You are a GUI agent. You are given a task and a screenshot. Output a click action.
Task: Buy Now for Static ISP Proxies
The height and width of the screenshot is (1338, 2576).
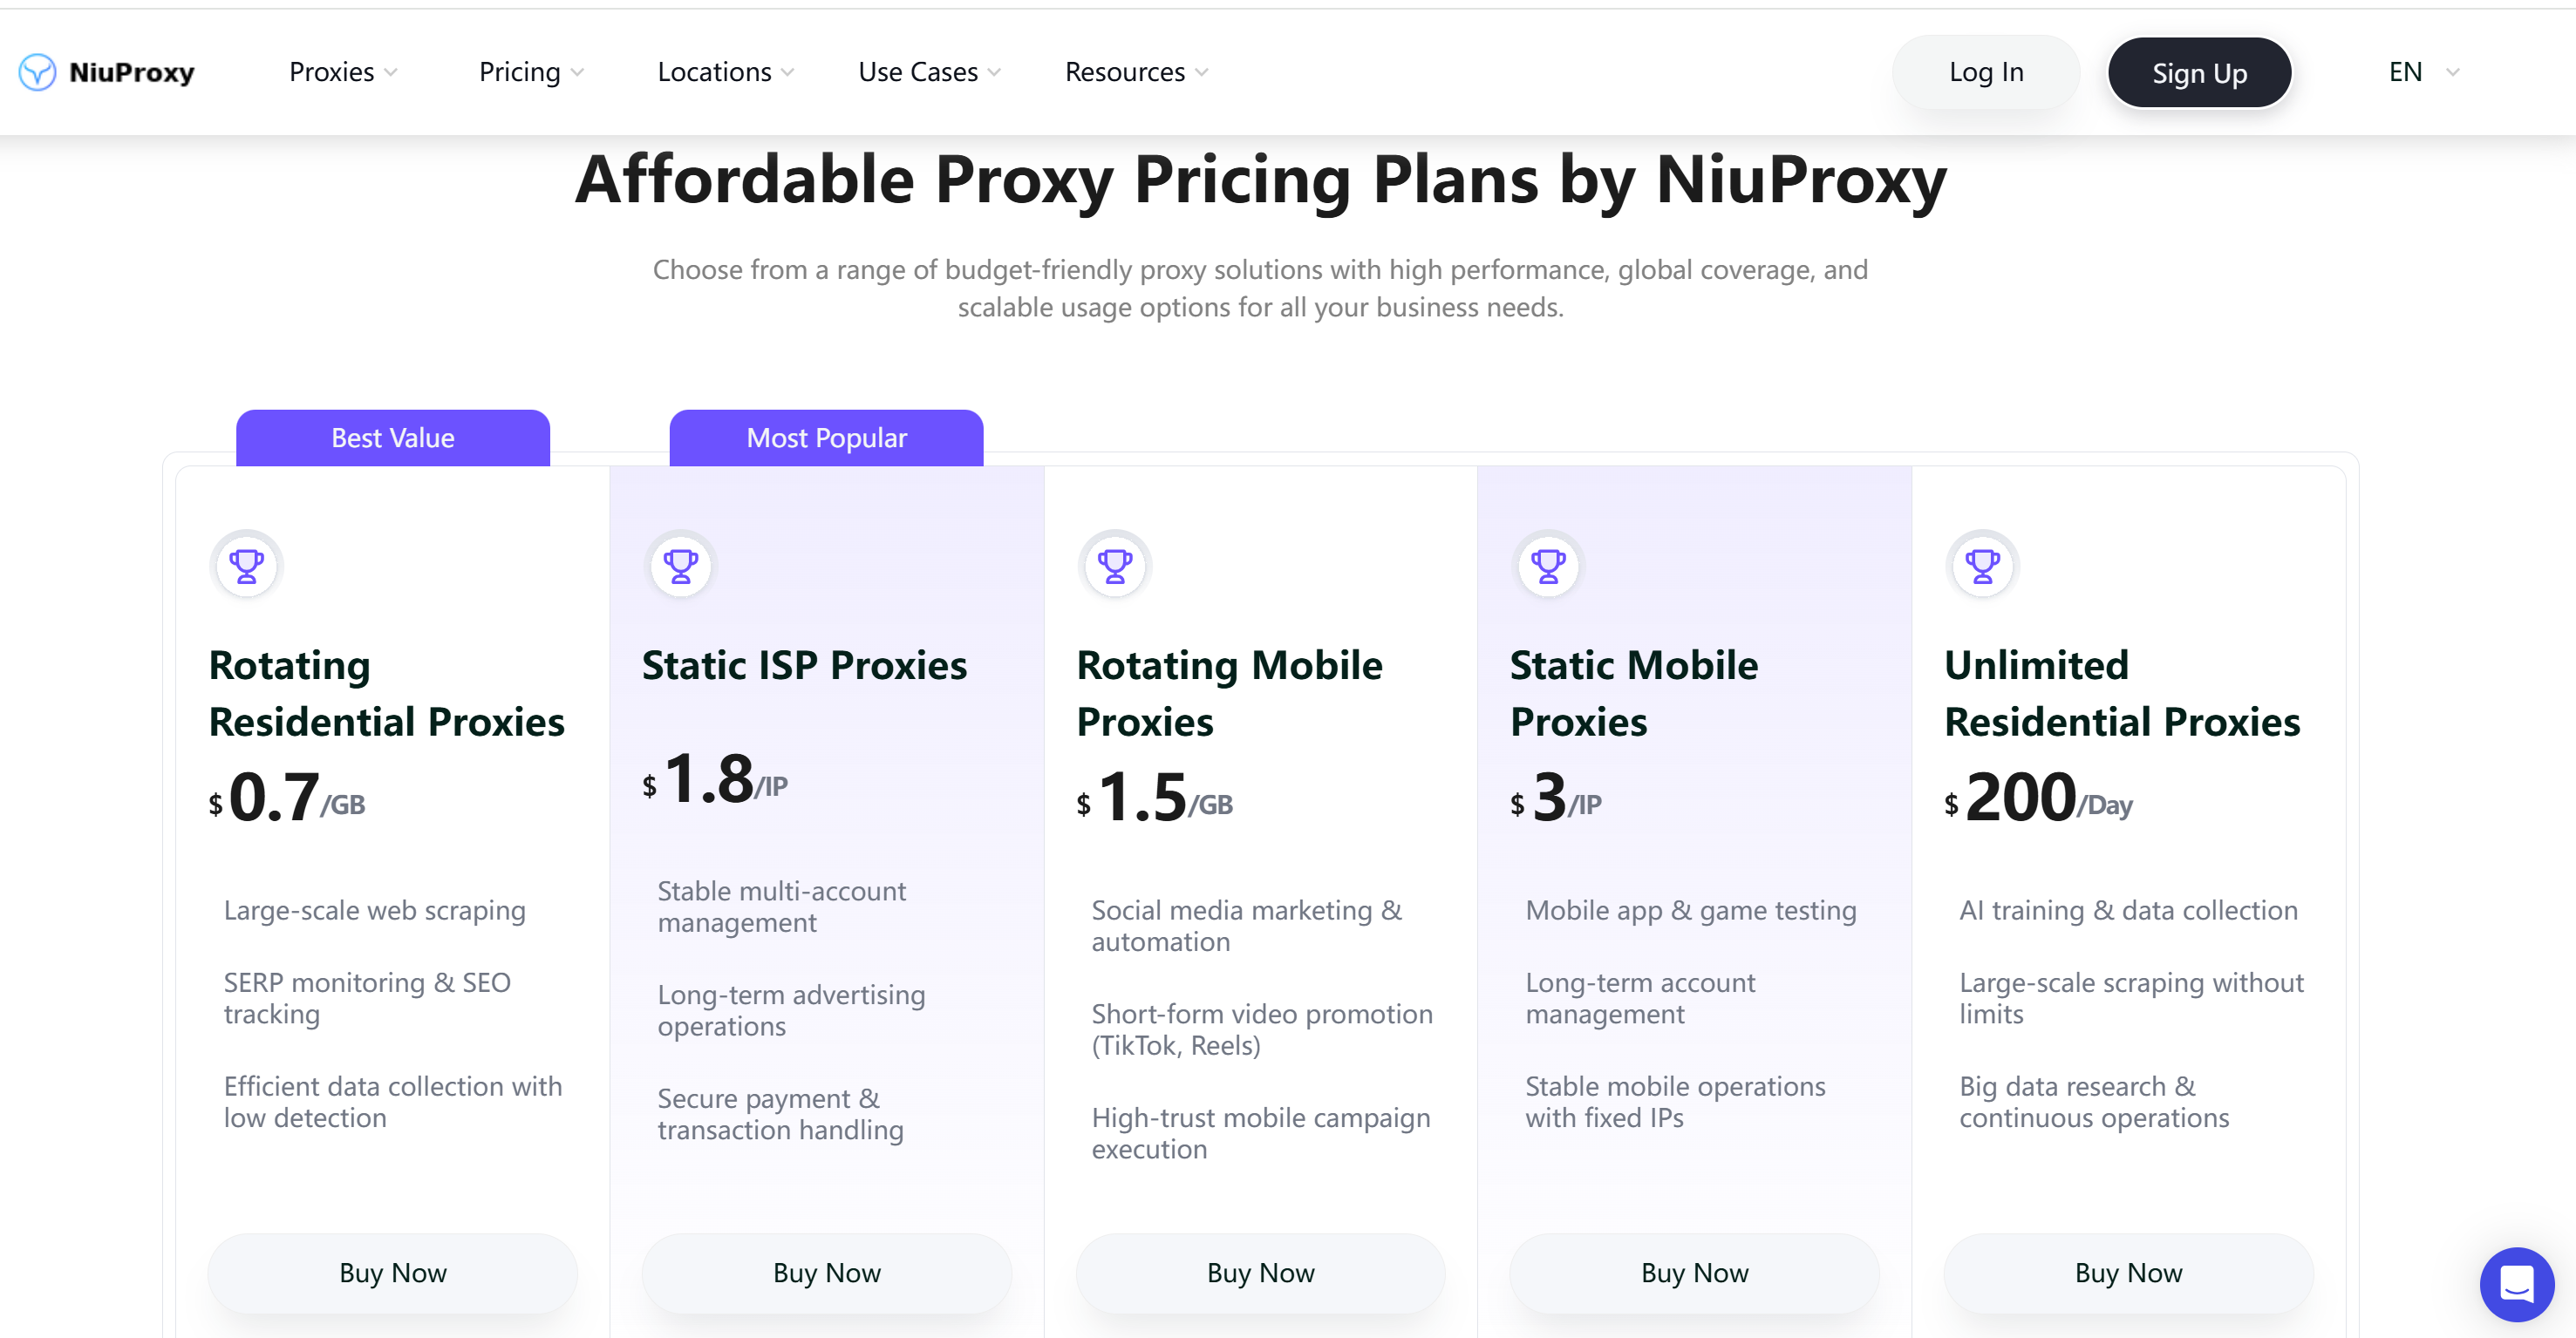827,1273
